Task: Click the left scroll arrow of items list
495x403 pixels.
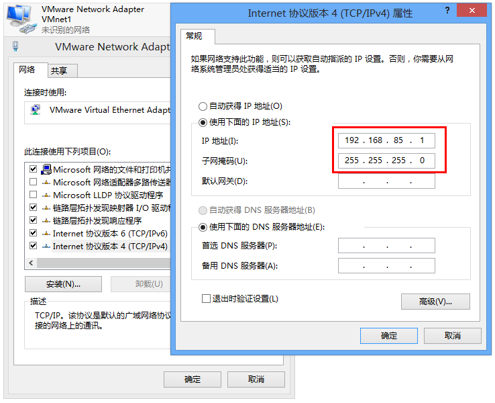Action: pyautogui.click(x=31, y=263)
